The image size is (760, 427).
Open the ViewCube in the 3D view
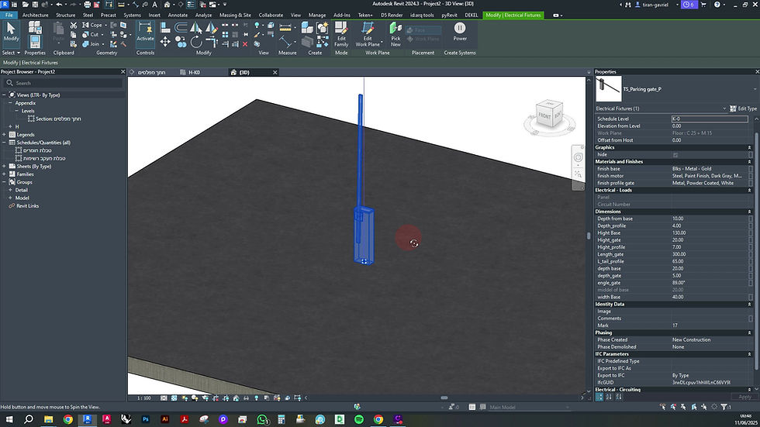[x=548, y=115]
